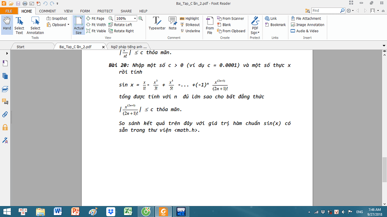This screenshot has width=387, height=217.
Task: Open Microsoft Word from the taskbar
Action: (x=58, y=211)
